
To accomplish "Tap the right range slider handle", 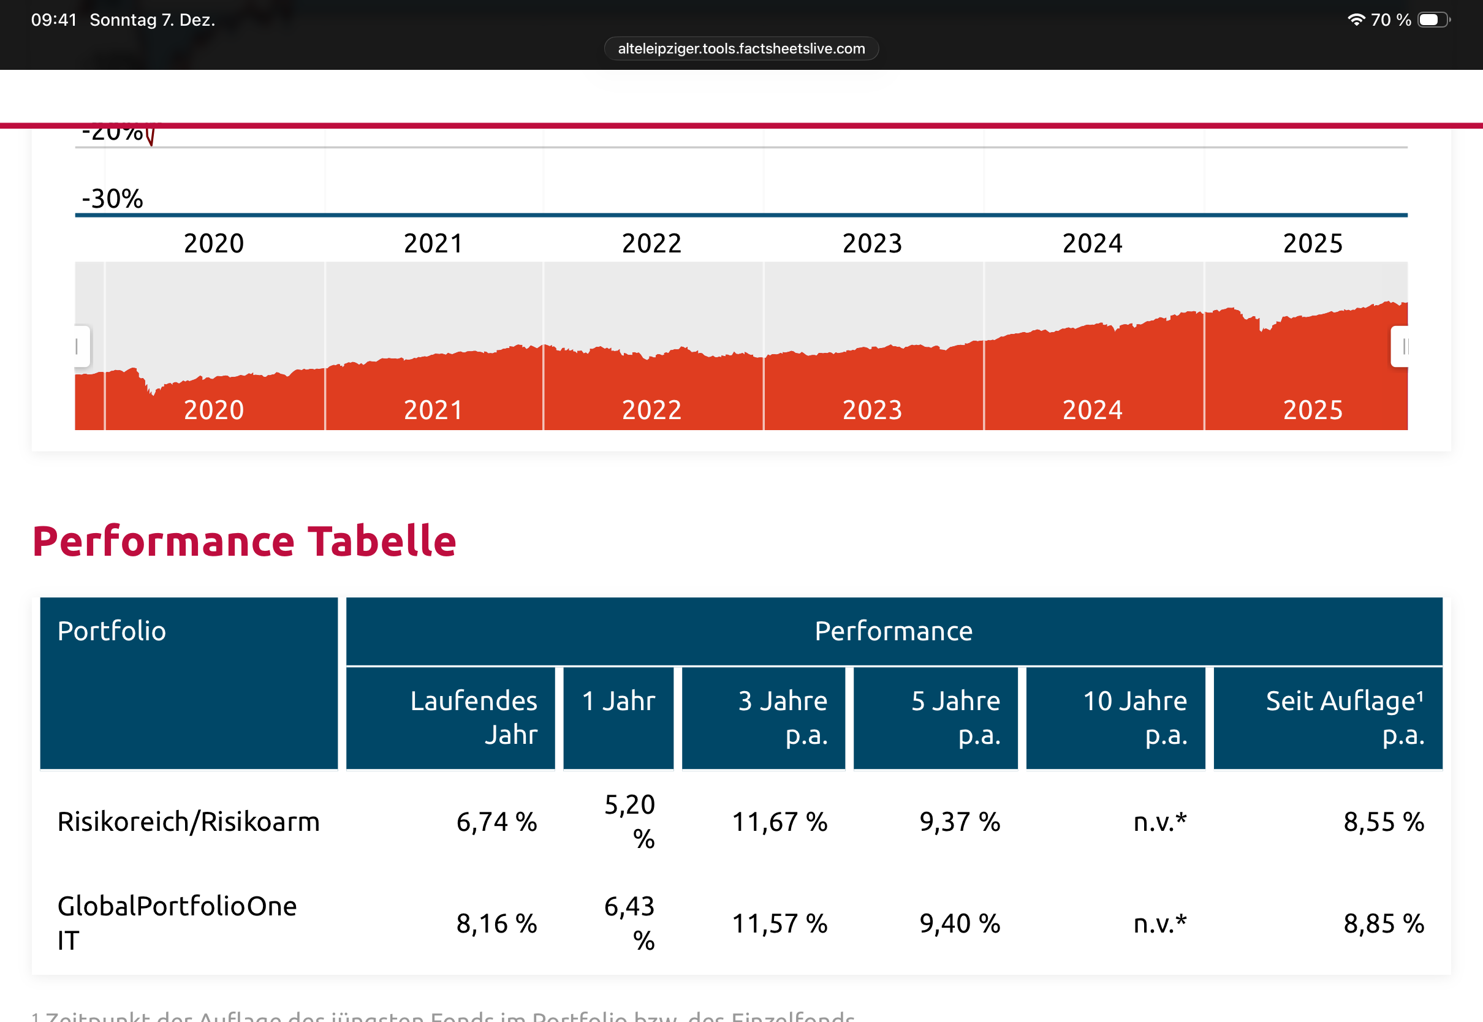I will click(1400, 346).
